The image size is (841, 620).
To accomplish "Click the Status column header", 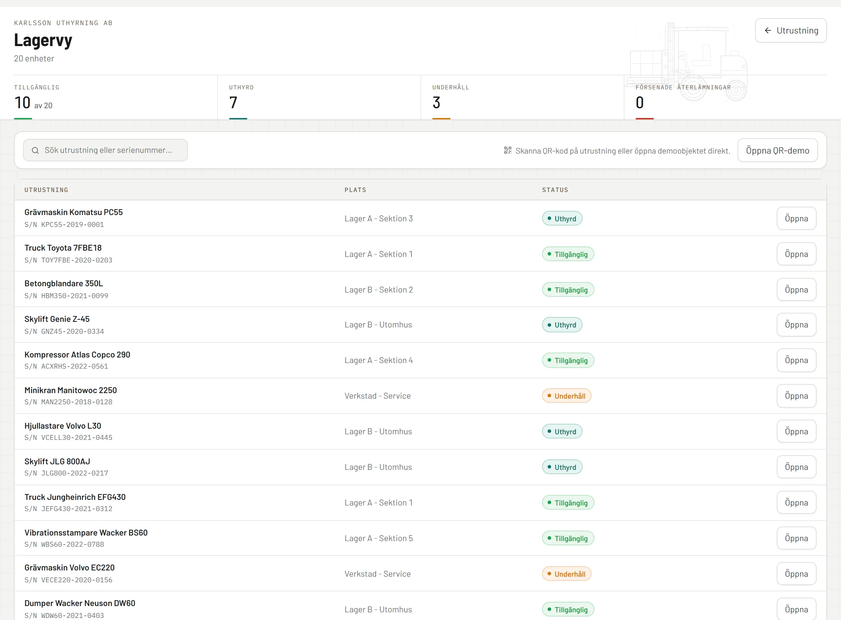I will tap(555, 190).
